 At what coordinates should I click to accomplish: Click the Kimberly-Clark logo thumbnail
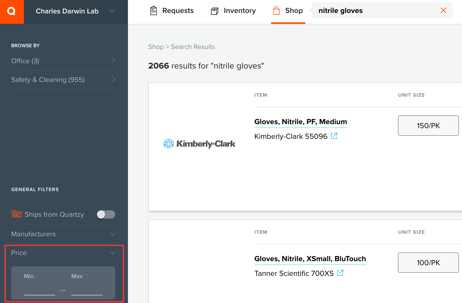(199, 144)
